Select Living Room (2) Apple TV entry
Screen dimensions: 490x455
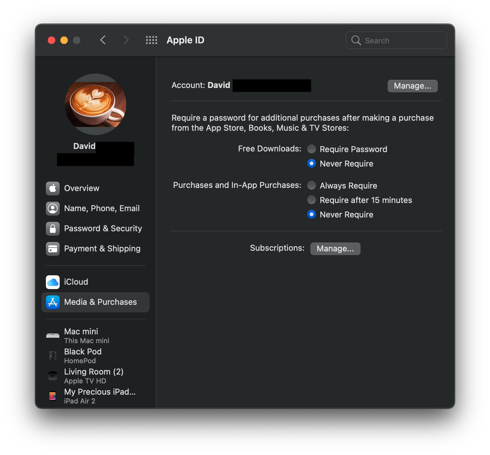click(95, 376)
